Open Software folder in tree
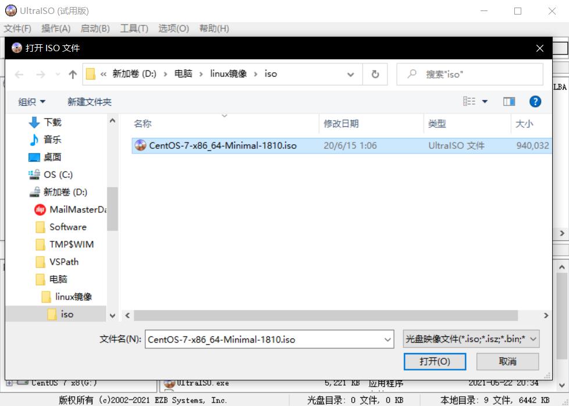The height and width of the screenshot is (406, 569). (x=68, y=227)
